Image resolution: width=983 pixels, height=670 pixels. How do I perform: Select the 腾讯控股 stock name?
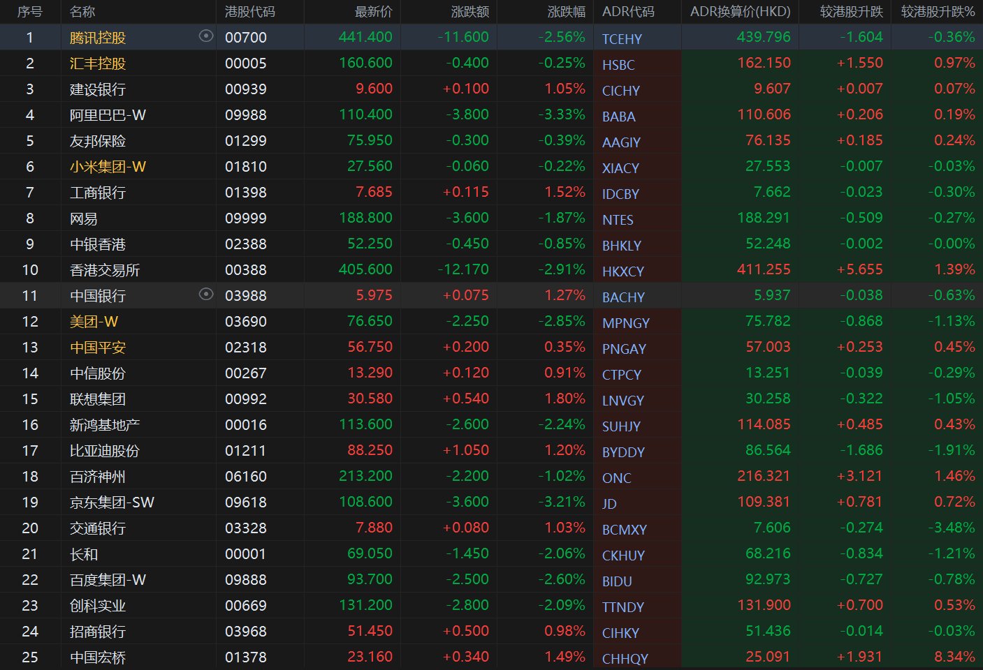98,38
